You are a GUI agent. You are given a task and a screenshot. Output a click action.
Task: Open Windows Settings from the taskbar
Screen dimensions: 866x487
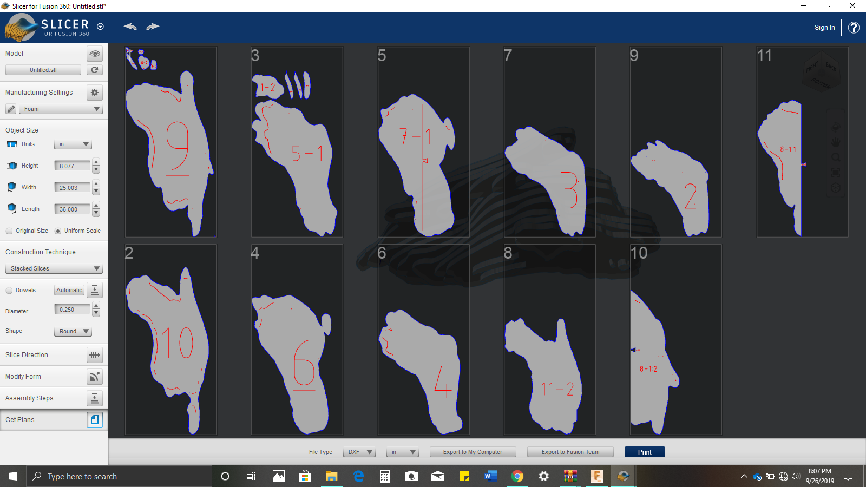544,476
